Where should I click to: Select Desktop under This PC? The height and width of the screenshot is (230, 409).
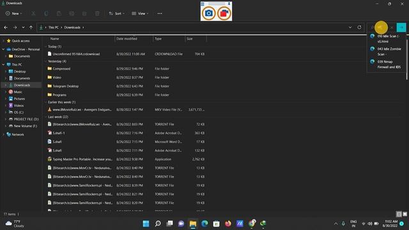tap(20, 72)
